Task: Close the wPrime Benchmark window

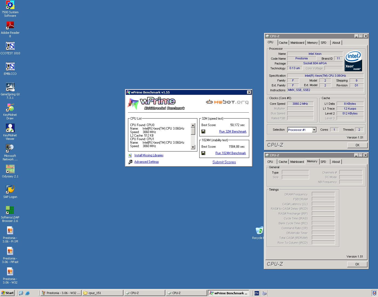Action: pyautogui.click(x=249, y=92)
